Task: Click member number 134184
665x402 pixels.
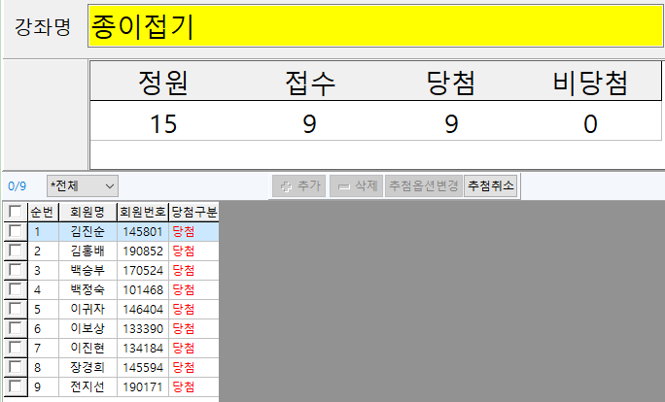Action: pos(143,349)
